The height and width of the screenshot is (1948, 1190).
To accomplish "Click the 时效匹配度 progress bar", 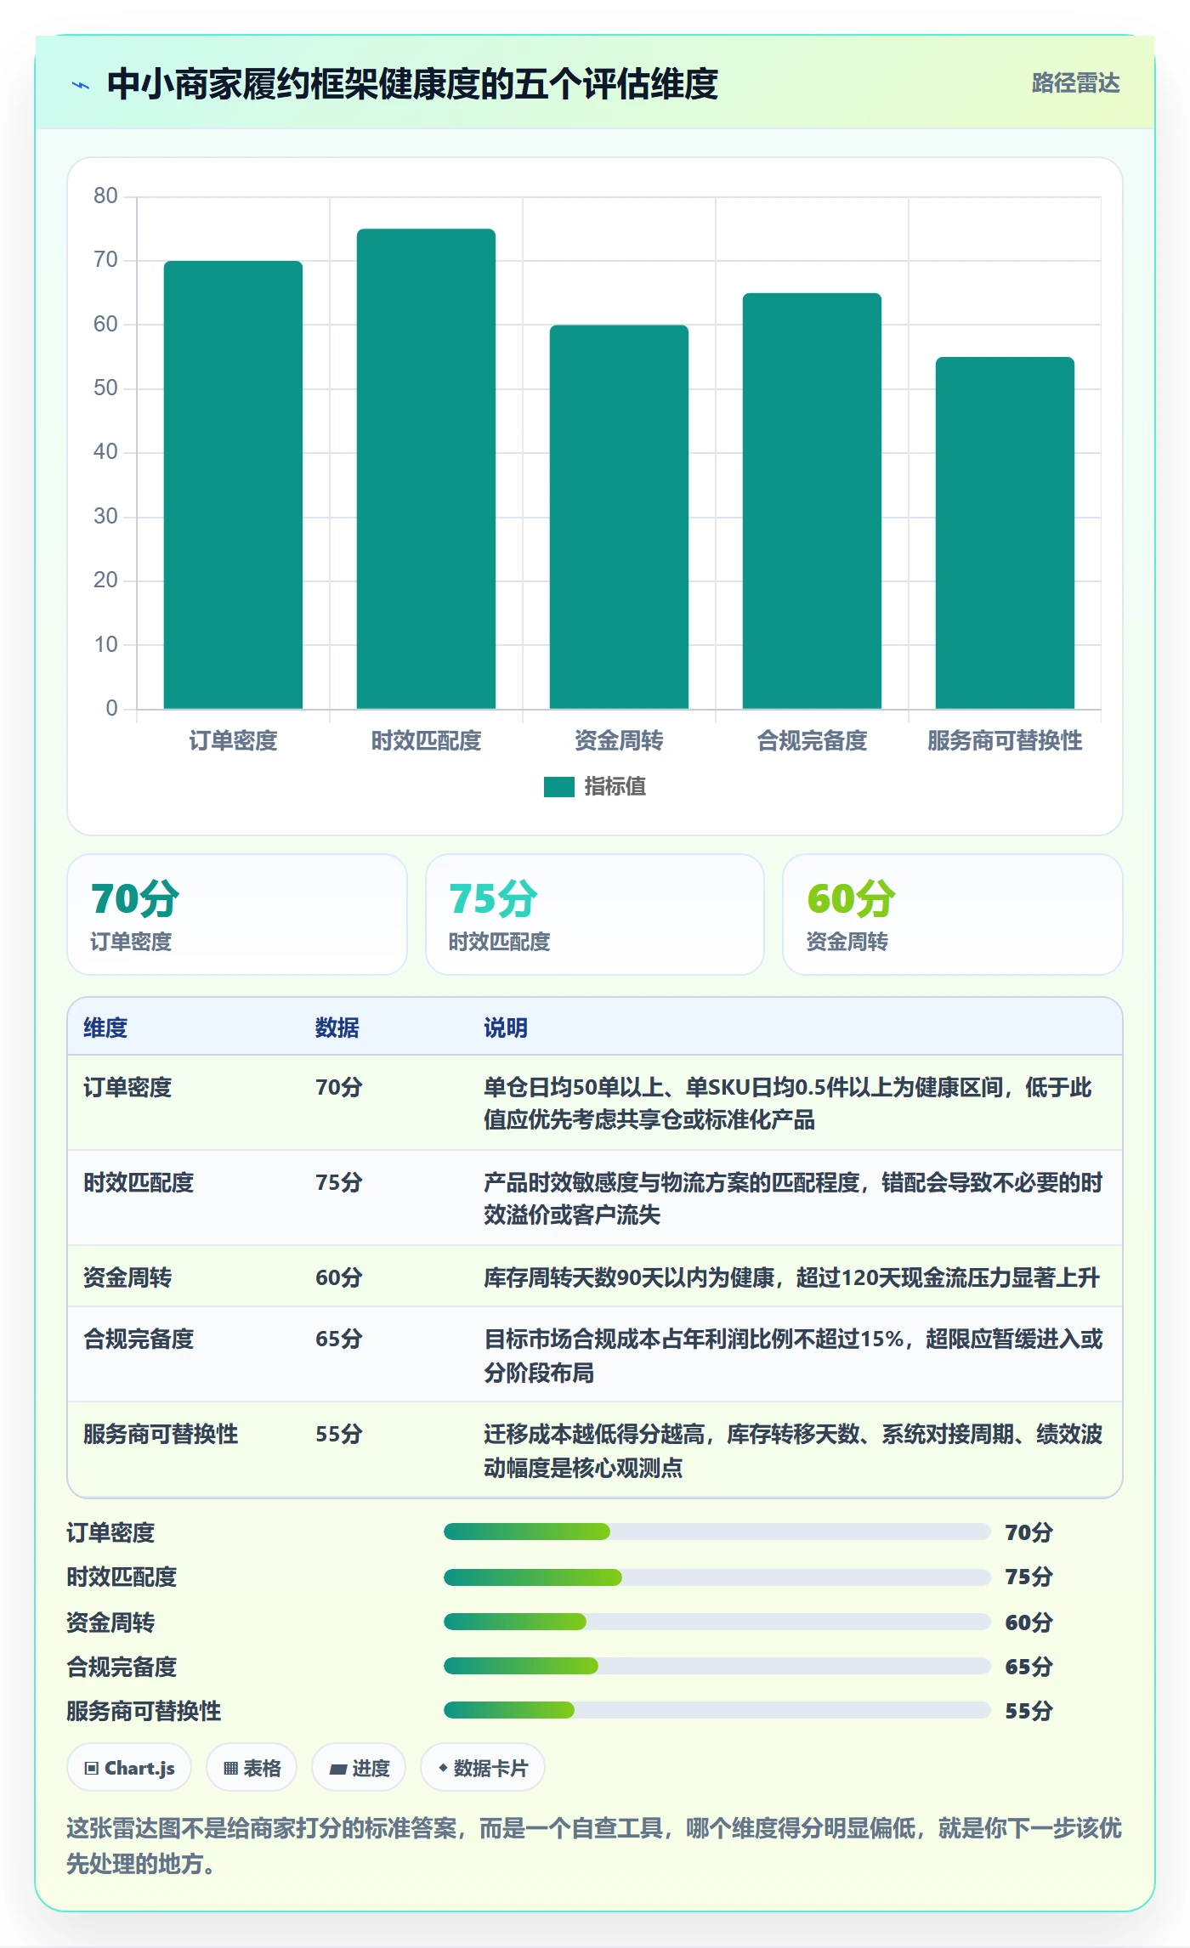I will 717,1577.
